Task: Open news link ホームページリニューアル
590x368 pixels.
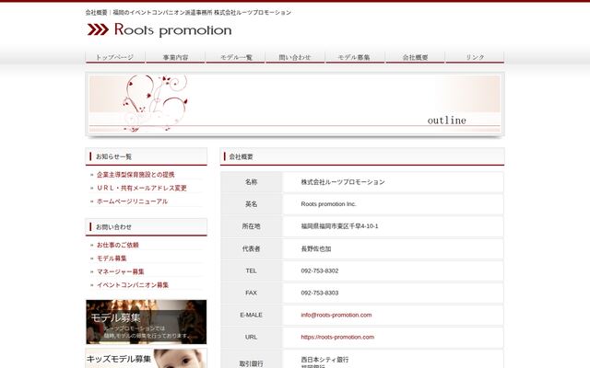Action: (x=133, y=201)
